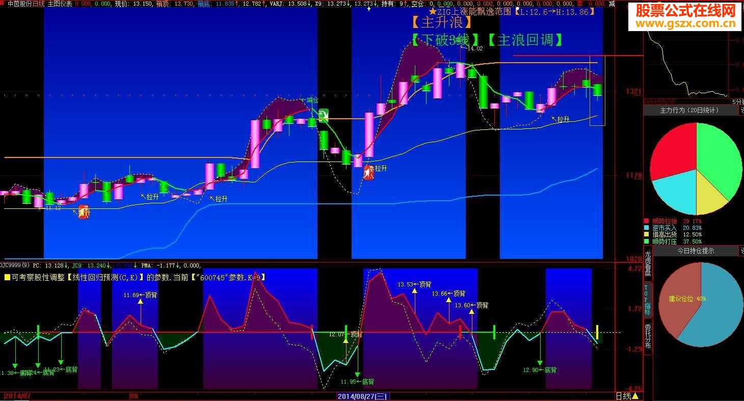Click the 2014/07 date label on timeline
Screen dimensions: 744x401
[x=17, y=396]
